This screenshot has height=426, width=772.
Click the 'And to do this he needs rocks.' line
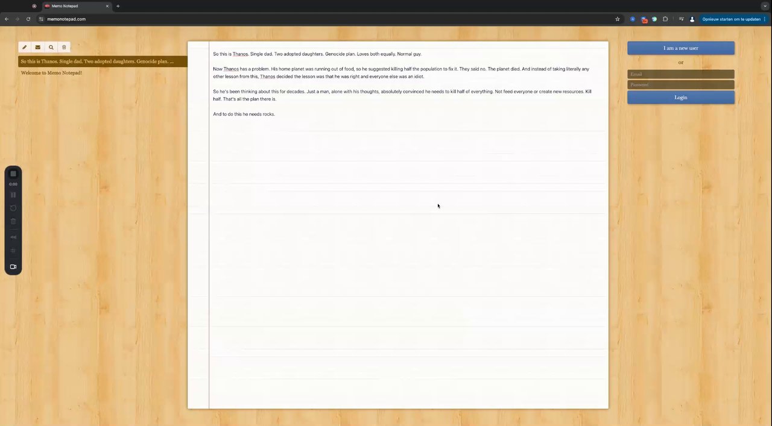coord(244,114)
